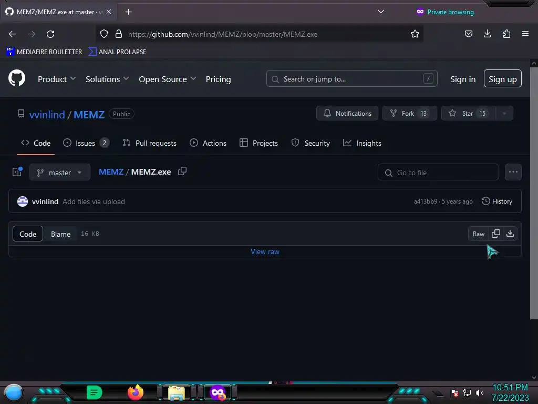This screenshot has height=404, width=538.
Task: Open the Pocket save icon
Action: (468, 34)
